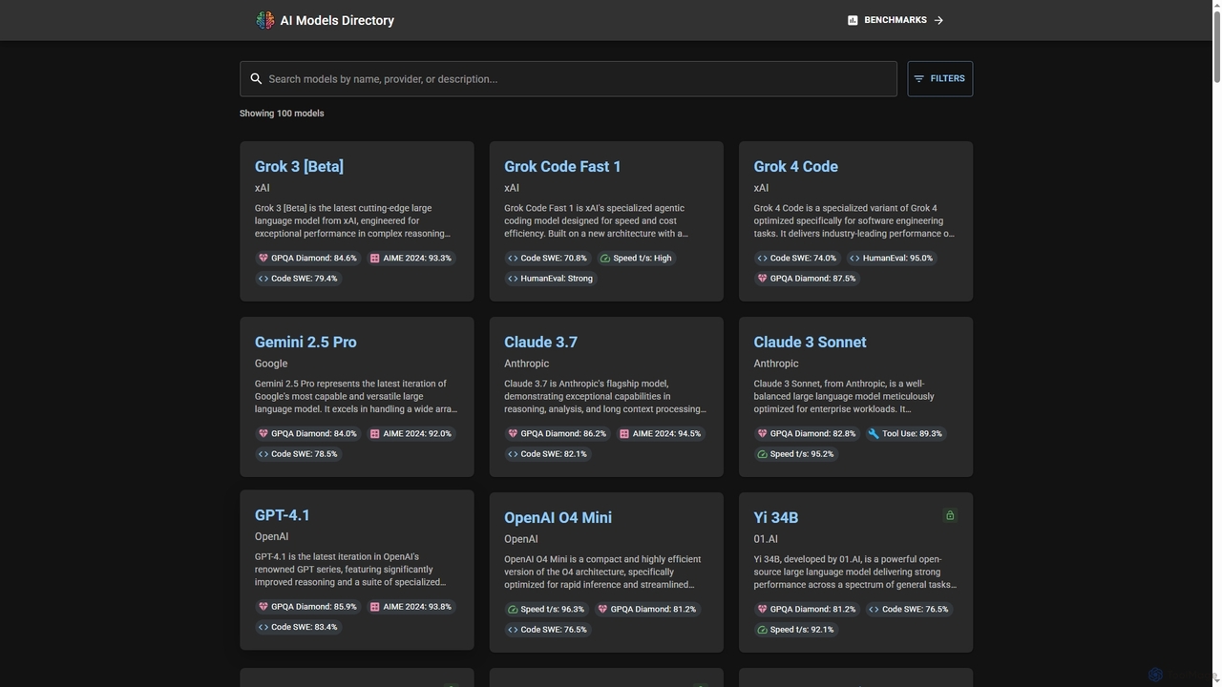The height and width of the screenshot is (687, 1222).
Task: Open the Filters panel
Action: tap(939, 79)
